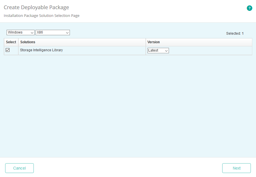
Task: Click the 'Selected: 1' counter label
Action: click(235, 34)
